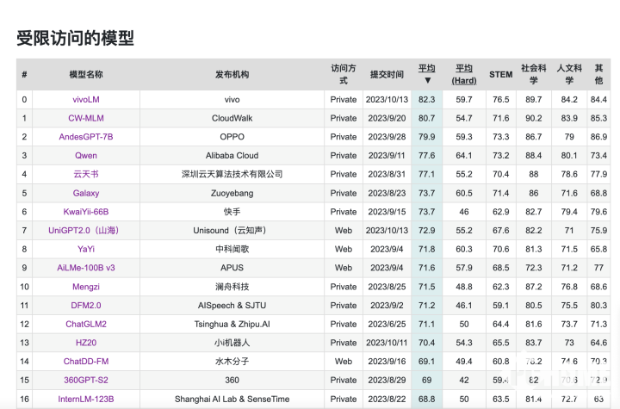The width and height of the screenshot is (620, 409).
Task: Open the HZ20 model link
Action: (x=86, y=343)
